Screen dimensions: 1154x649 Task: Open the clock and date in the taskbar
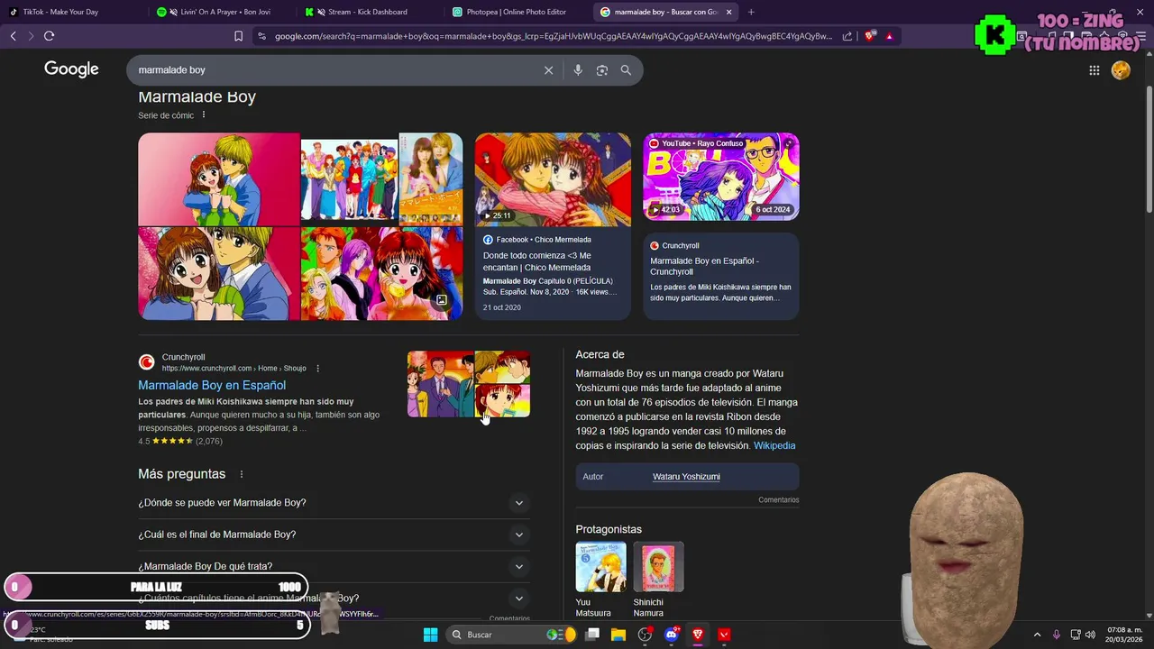coord(1124,635)
